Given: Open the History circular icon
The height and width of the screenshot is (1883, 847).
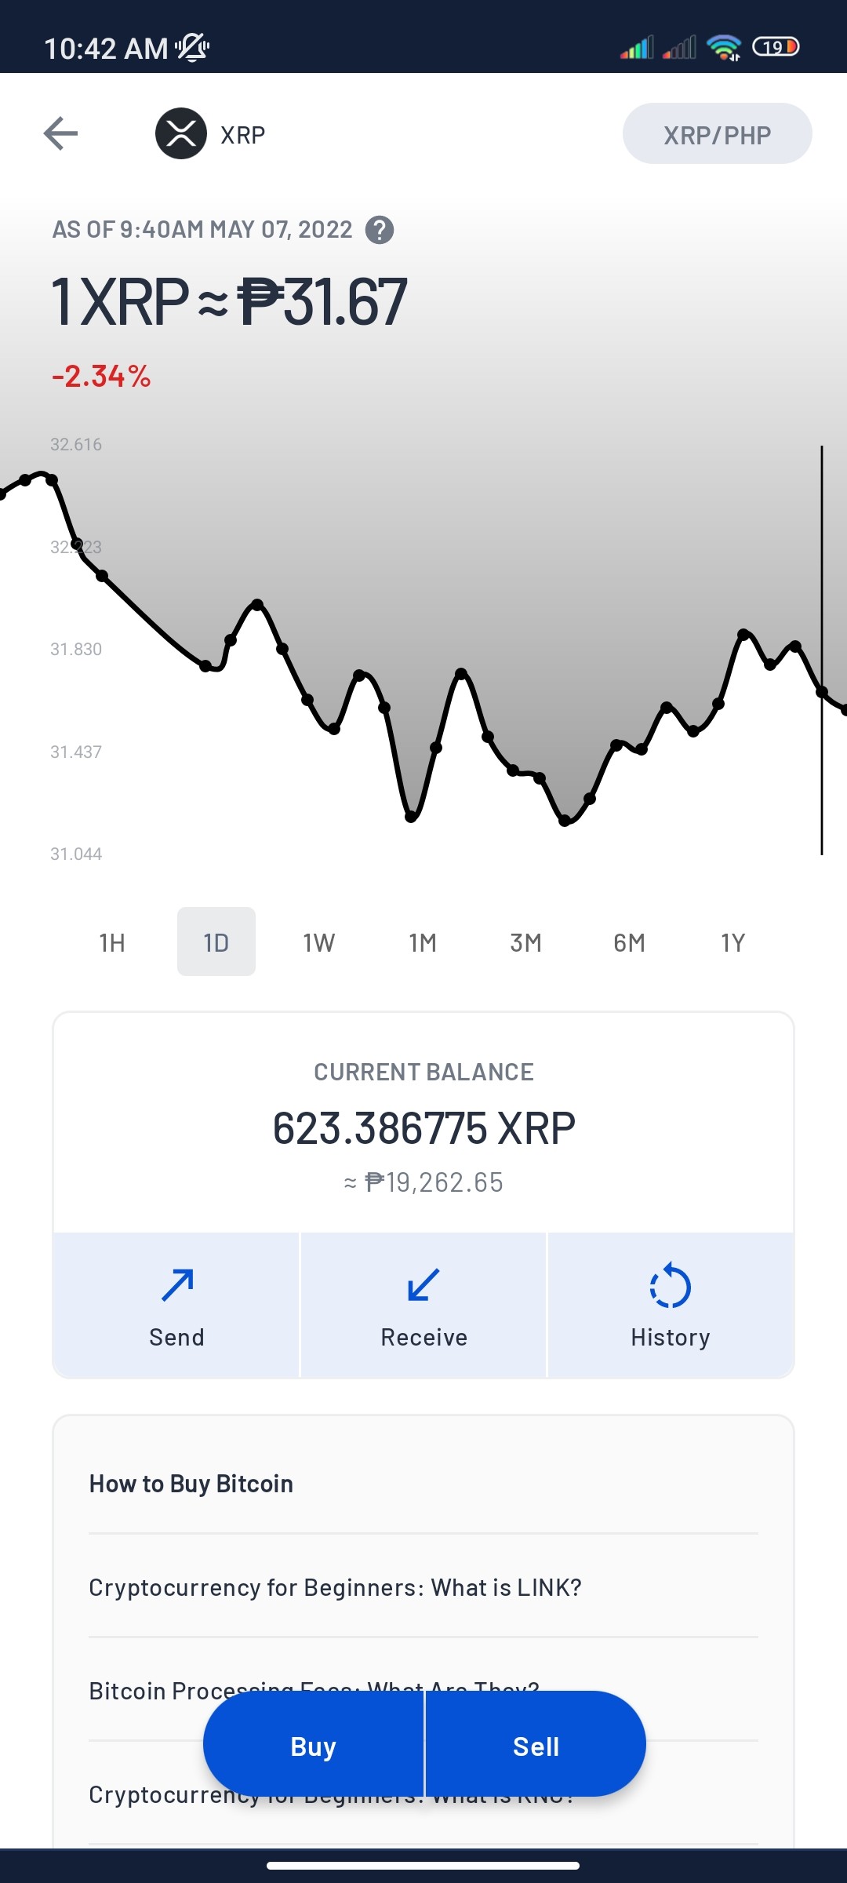Looking at the screenshot, I should pos(671,1285).
